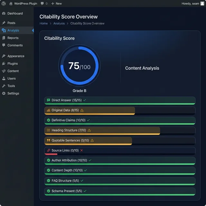
Task: Click the Dashboard gauge icon in sidebar
Action: (4, 14)
